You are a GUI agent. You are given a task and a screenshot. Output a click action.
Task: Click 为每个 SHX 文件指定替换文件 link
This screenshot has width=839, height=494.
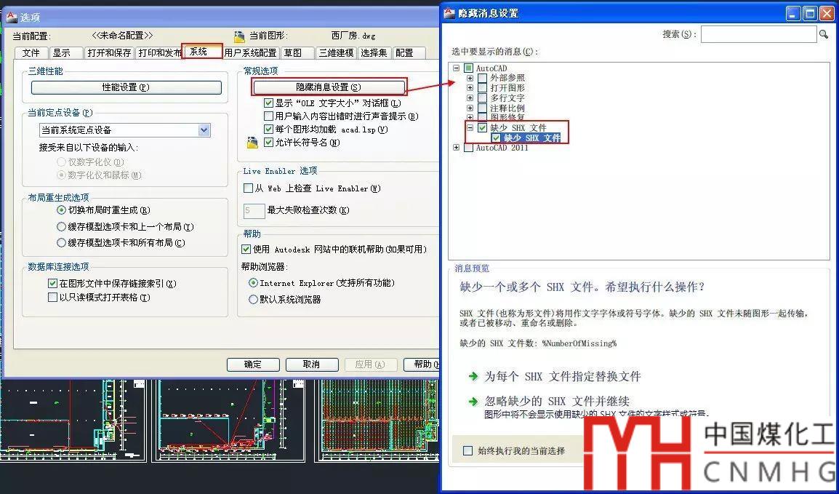[563, 376]
